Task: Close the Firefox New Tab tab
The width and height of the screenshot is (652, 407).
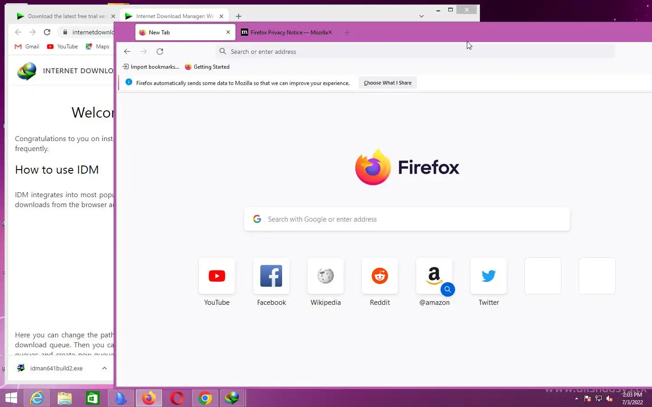Action: pos(228,32)
